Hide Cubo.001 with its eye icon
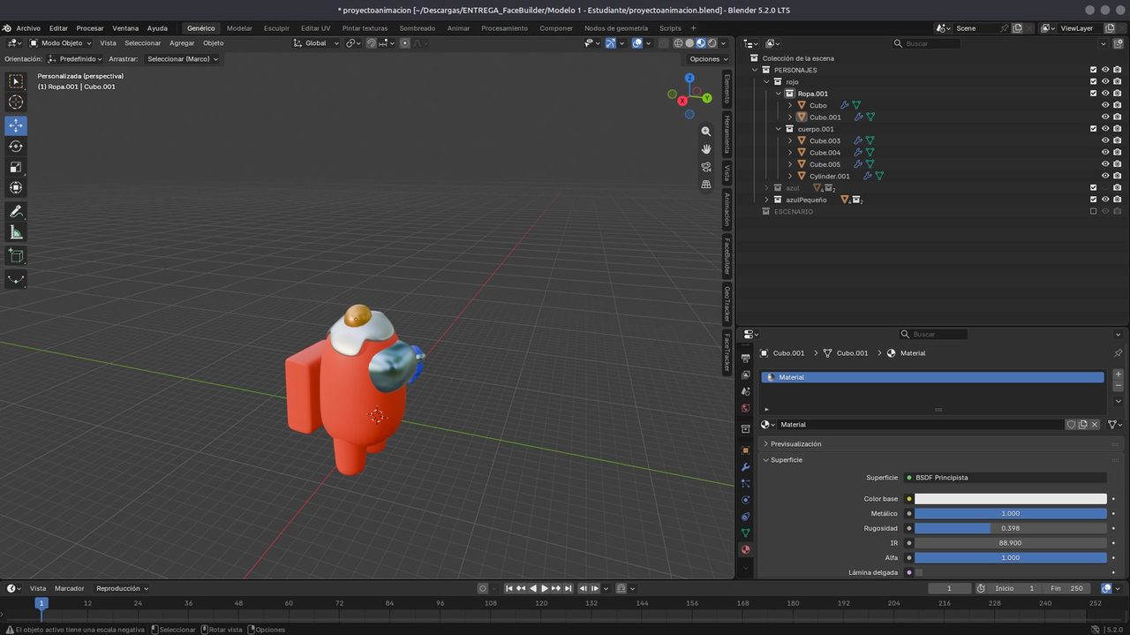 tap(1105, 117)
